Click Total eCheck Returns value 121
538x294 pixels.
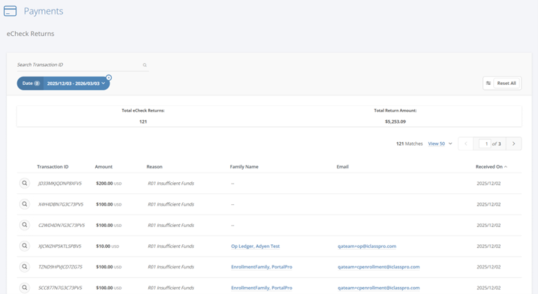(143, 121)
